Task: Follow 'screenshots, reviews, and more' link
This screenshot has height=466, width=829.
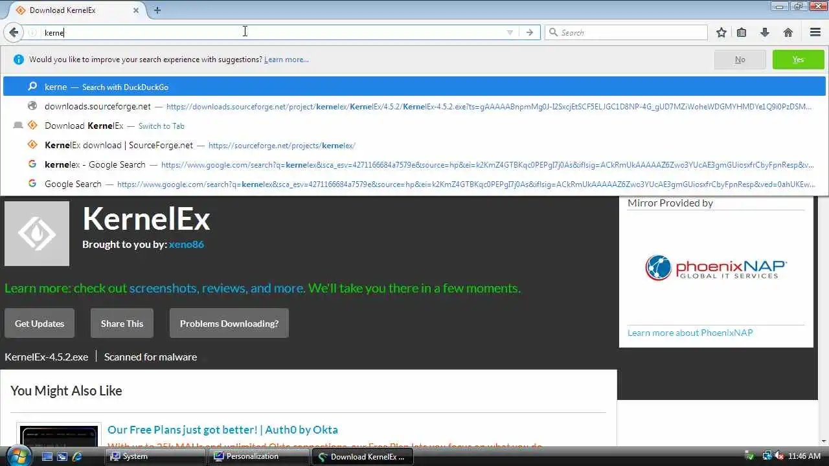Action: point(216,288)
